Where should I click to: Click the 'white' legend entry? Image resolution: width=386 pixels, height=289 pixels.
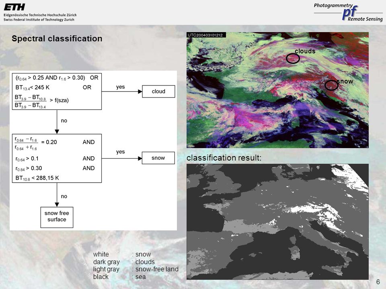101,254
